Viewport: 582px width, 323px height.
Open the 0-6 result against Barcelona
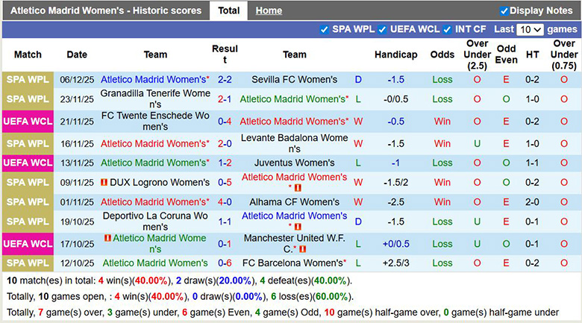(x=225, y=263)
